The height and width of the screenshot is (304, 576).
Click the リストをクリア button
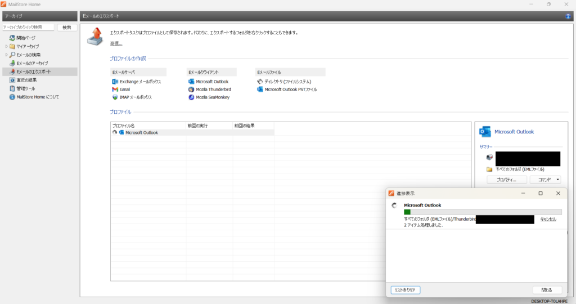tap(405, 290)
